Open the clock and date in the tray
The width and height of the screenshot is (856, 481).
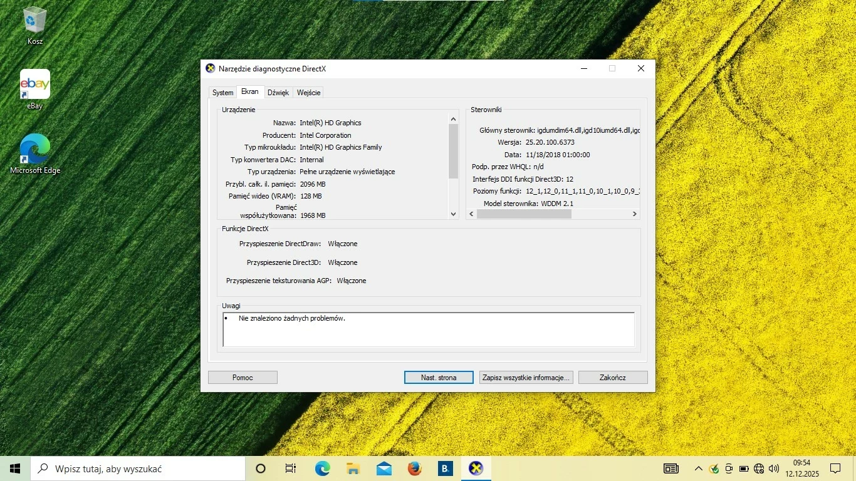pyautogui.click(x=801, y=468)
